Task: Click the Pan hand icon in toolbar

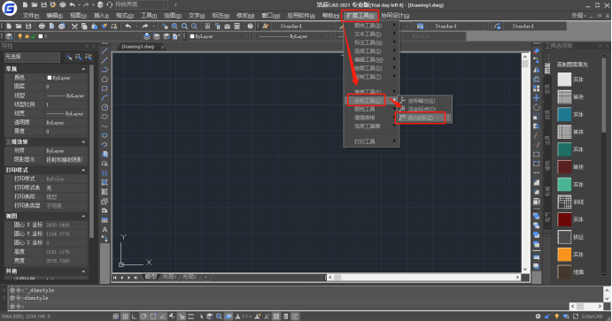Action: (x=165, y=27)
